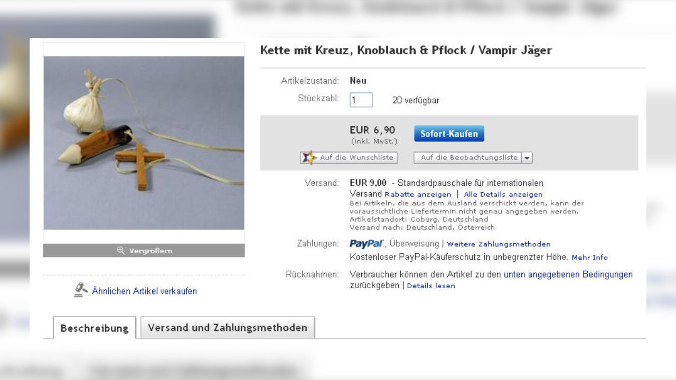This screenshot has width=676, height=380.
Task: Open the product photo of the cross necklace
Action: click(x=144, y=143)
